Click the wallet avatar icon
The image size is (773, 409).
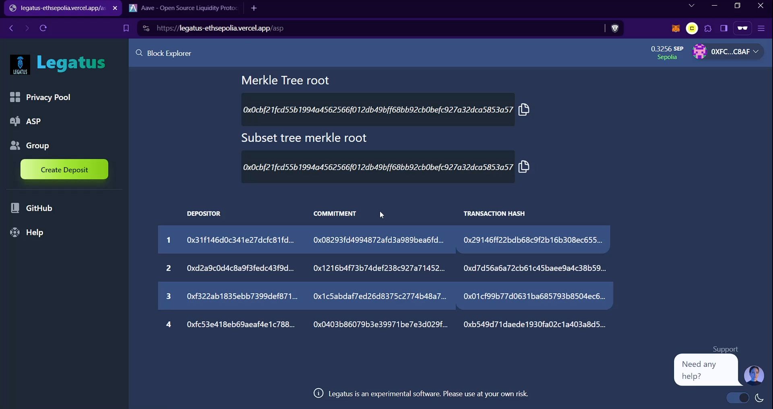700,51
